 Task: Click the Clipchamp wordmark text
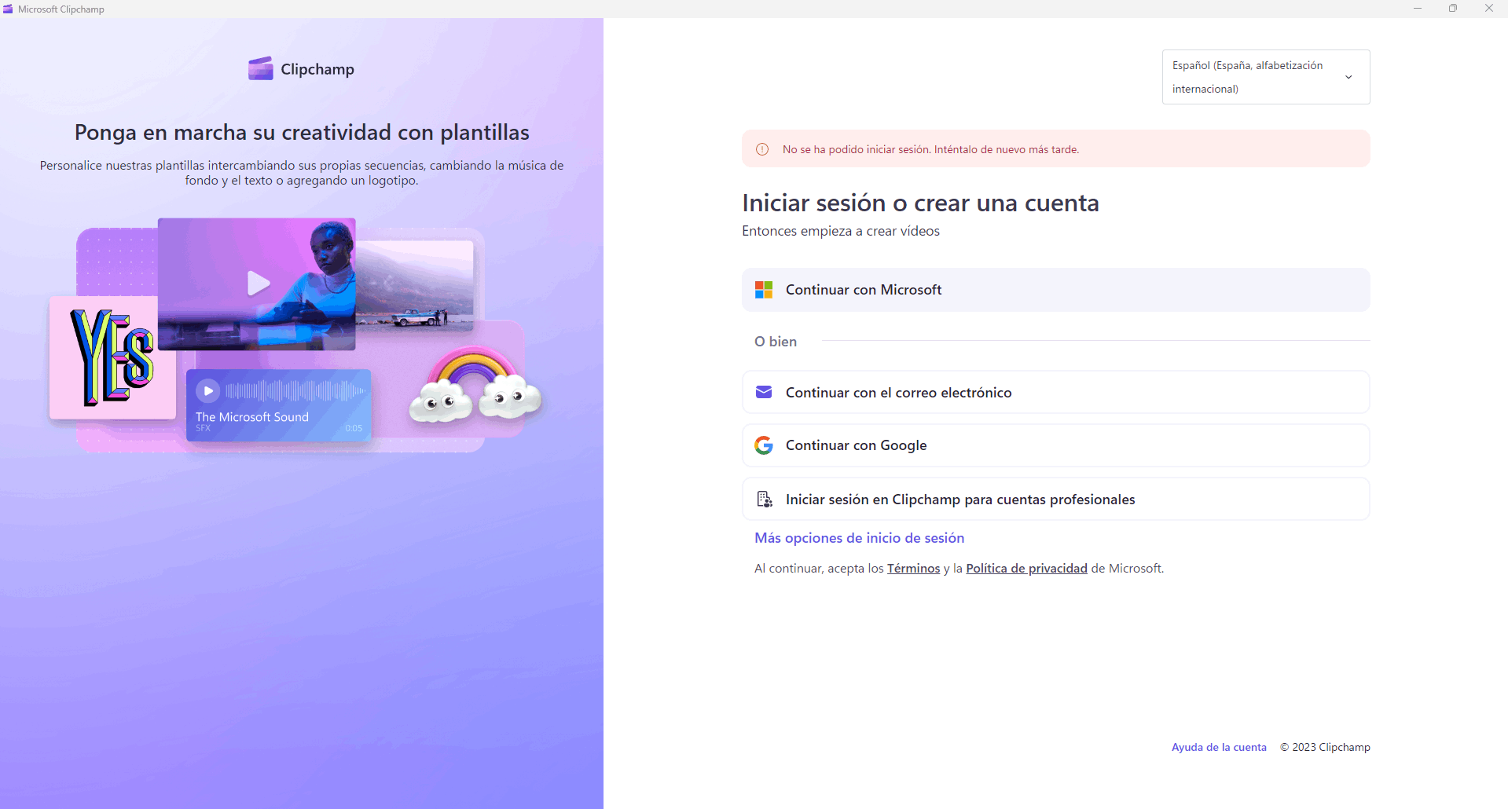coord(317,69)
